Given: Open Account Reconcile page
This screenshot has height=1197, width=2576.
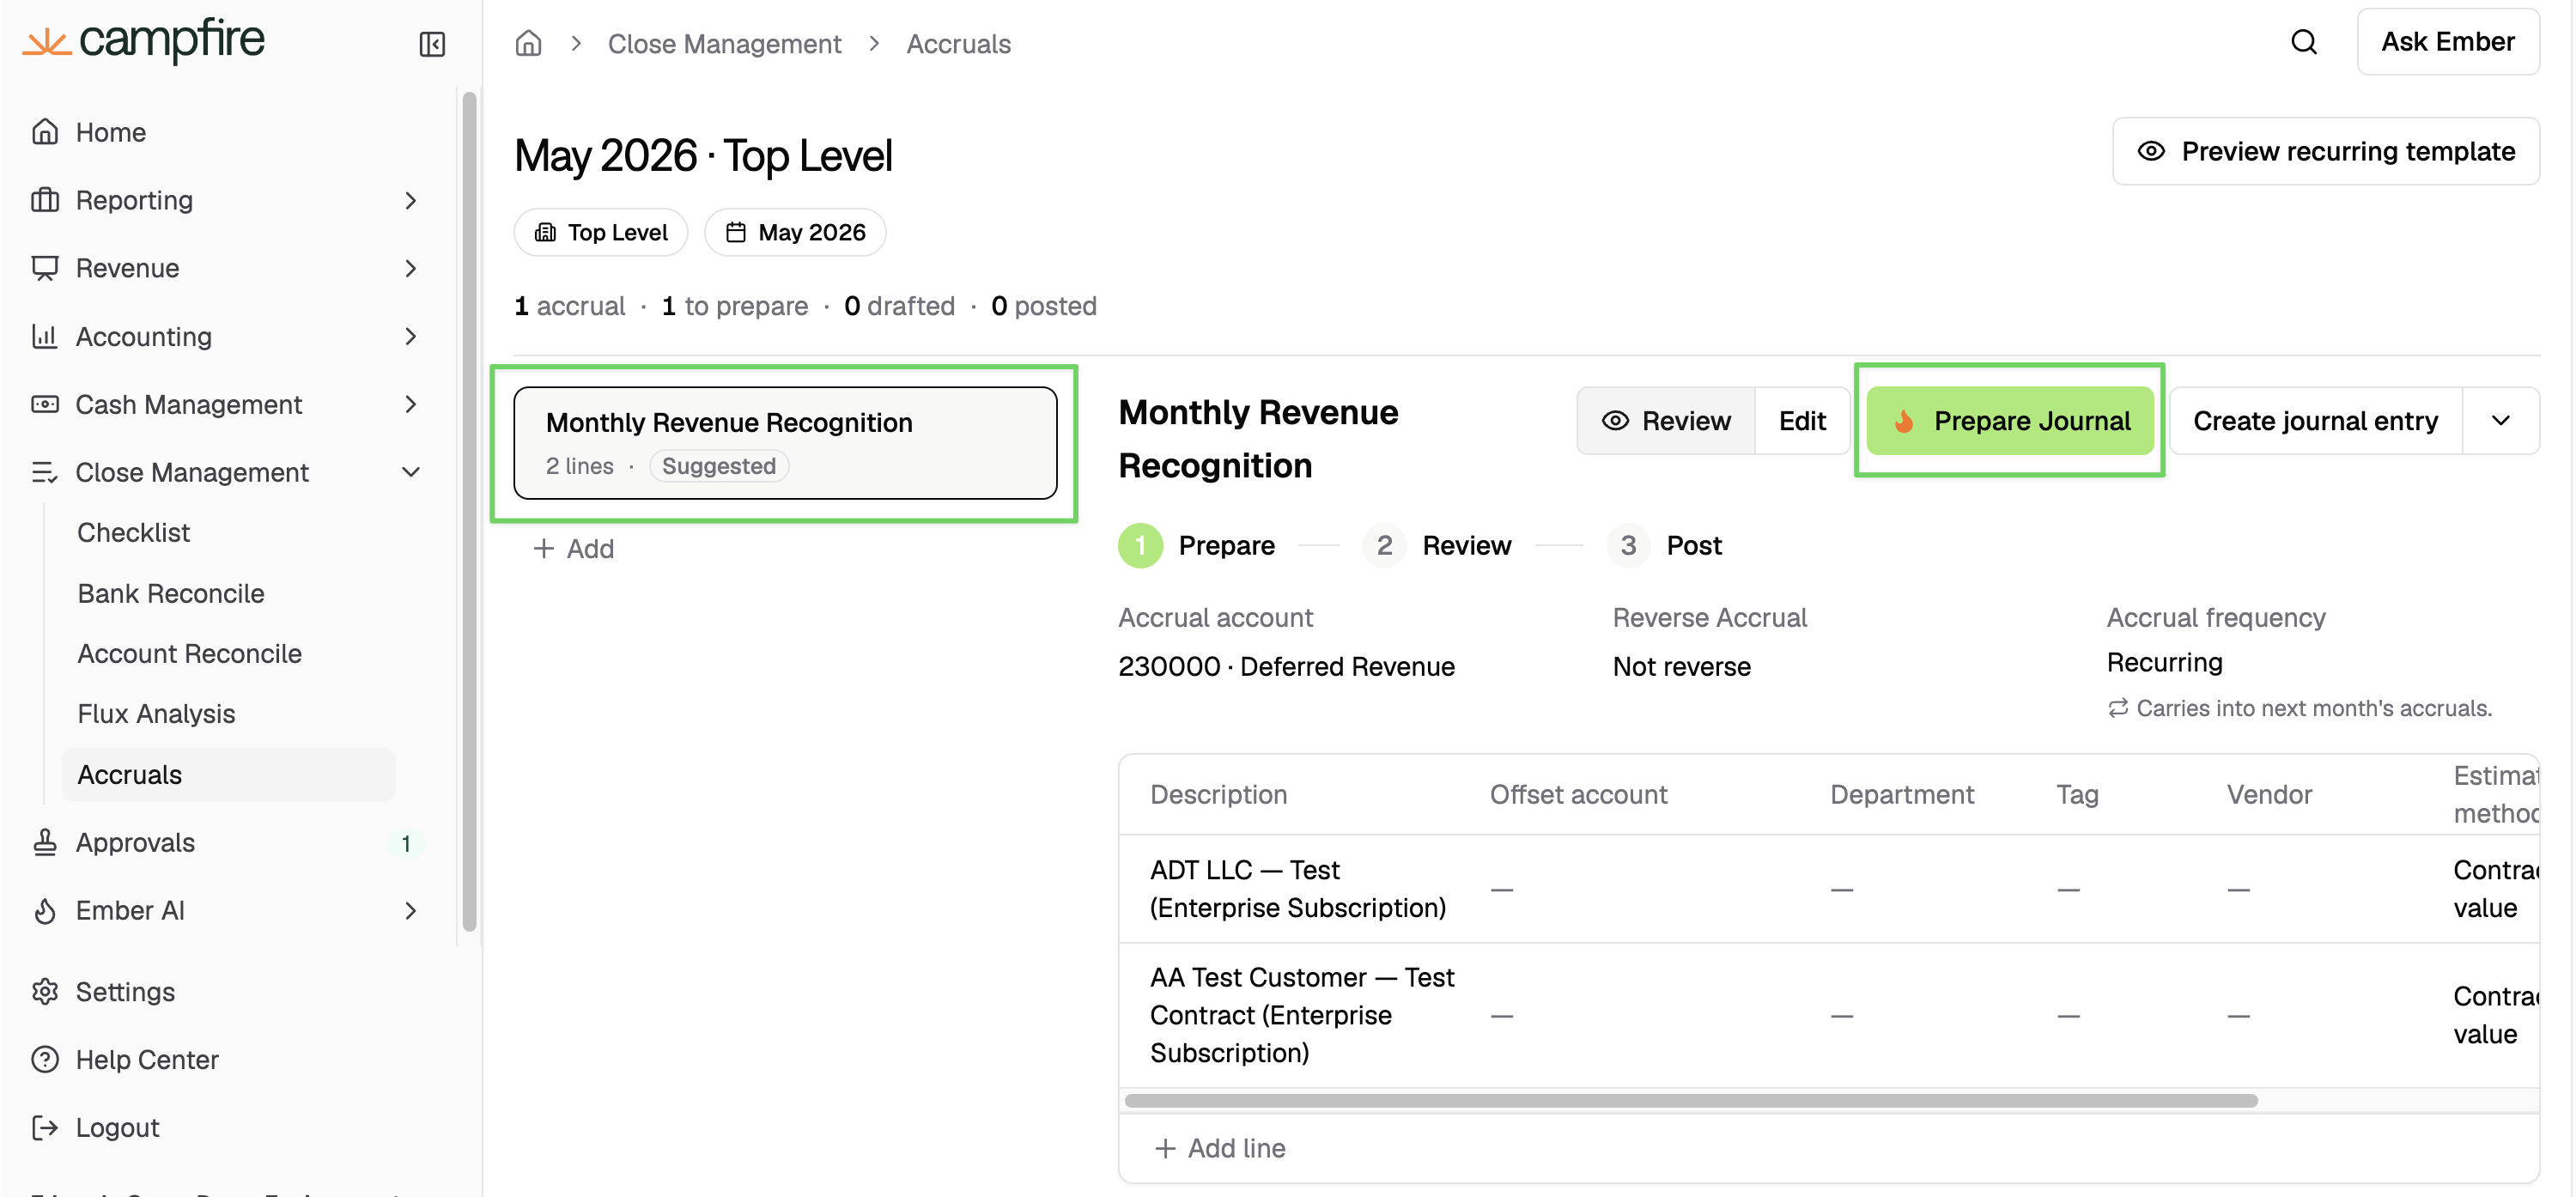Looking at the screenshot, I should click(229, 653).
